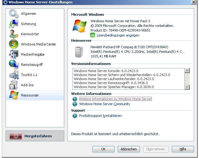Follow Weitere Informationen zu Windows Home Server link

(x=116, y=99)
